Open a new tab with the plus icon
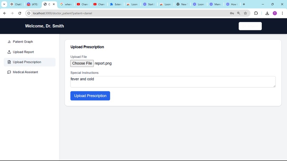The height and width of the screenshot is (161, 287). (x=244, y=4)
